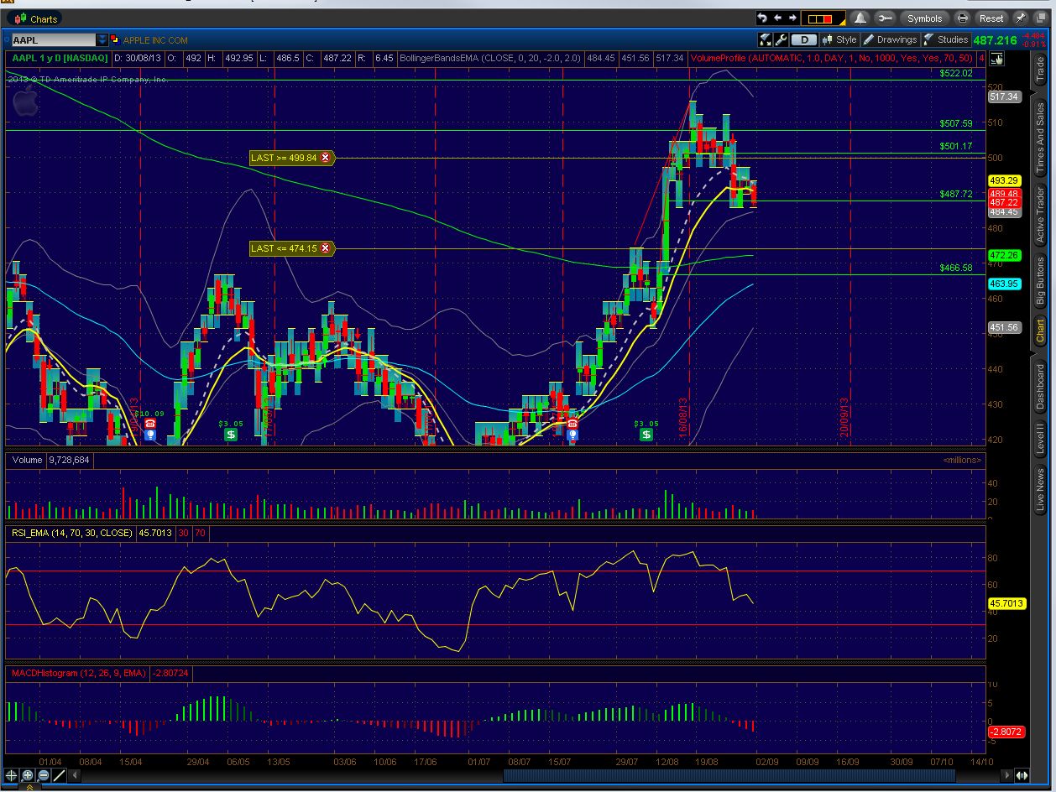Click the Reset button
1056x792 pixels.
pyautogui.click(x=991, y=18)
